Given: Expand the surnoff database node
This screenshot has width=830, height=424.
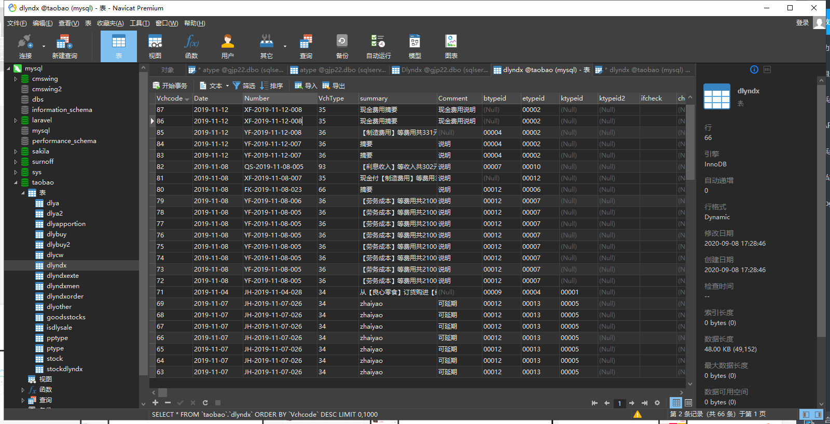Looking at the screenshot, I should point(16,162).
